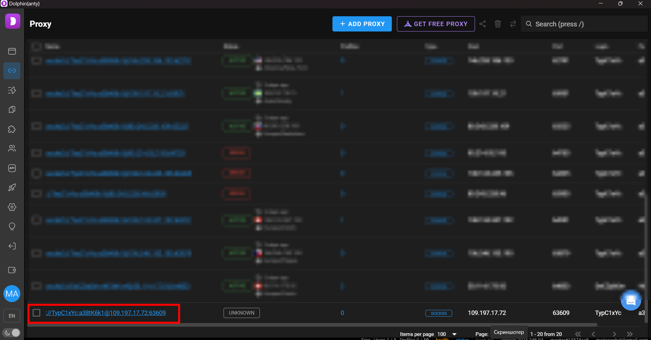This screenshot has height=340, width=651.
Task: Click the rocket icon in sidebar
Action: 12,188
